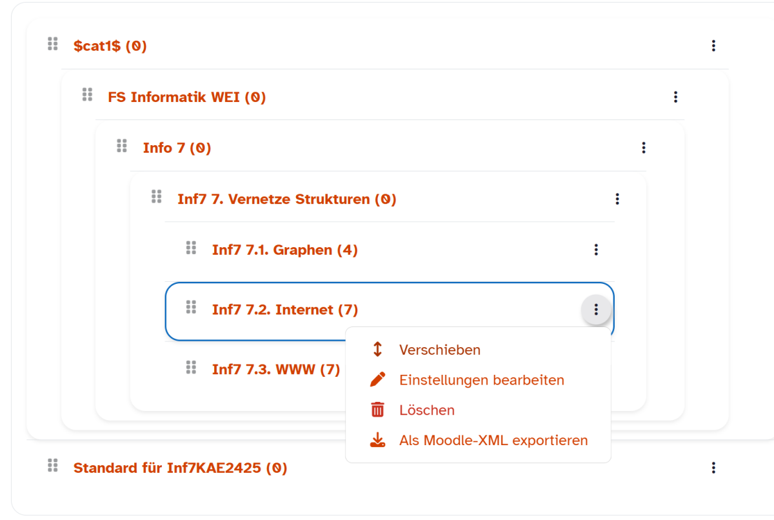
Task: Click drag handle icon of $cat1$
Action: tap(53, 44)
